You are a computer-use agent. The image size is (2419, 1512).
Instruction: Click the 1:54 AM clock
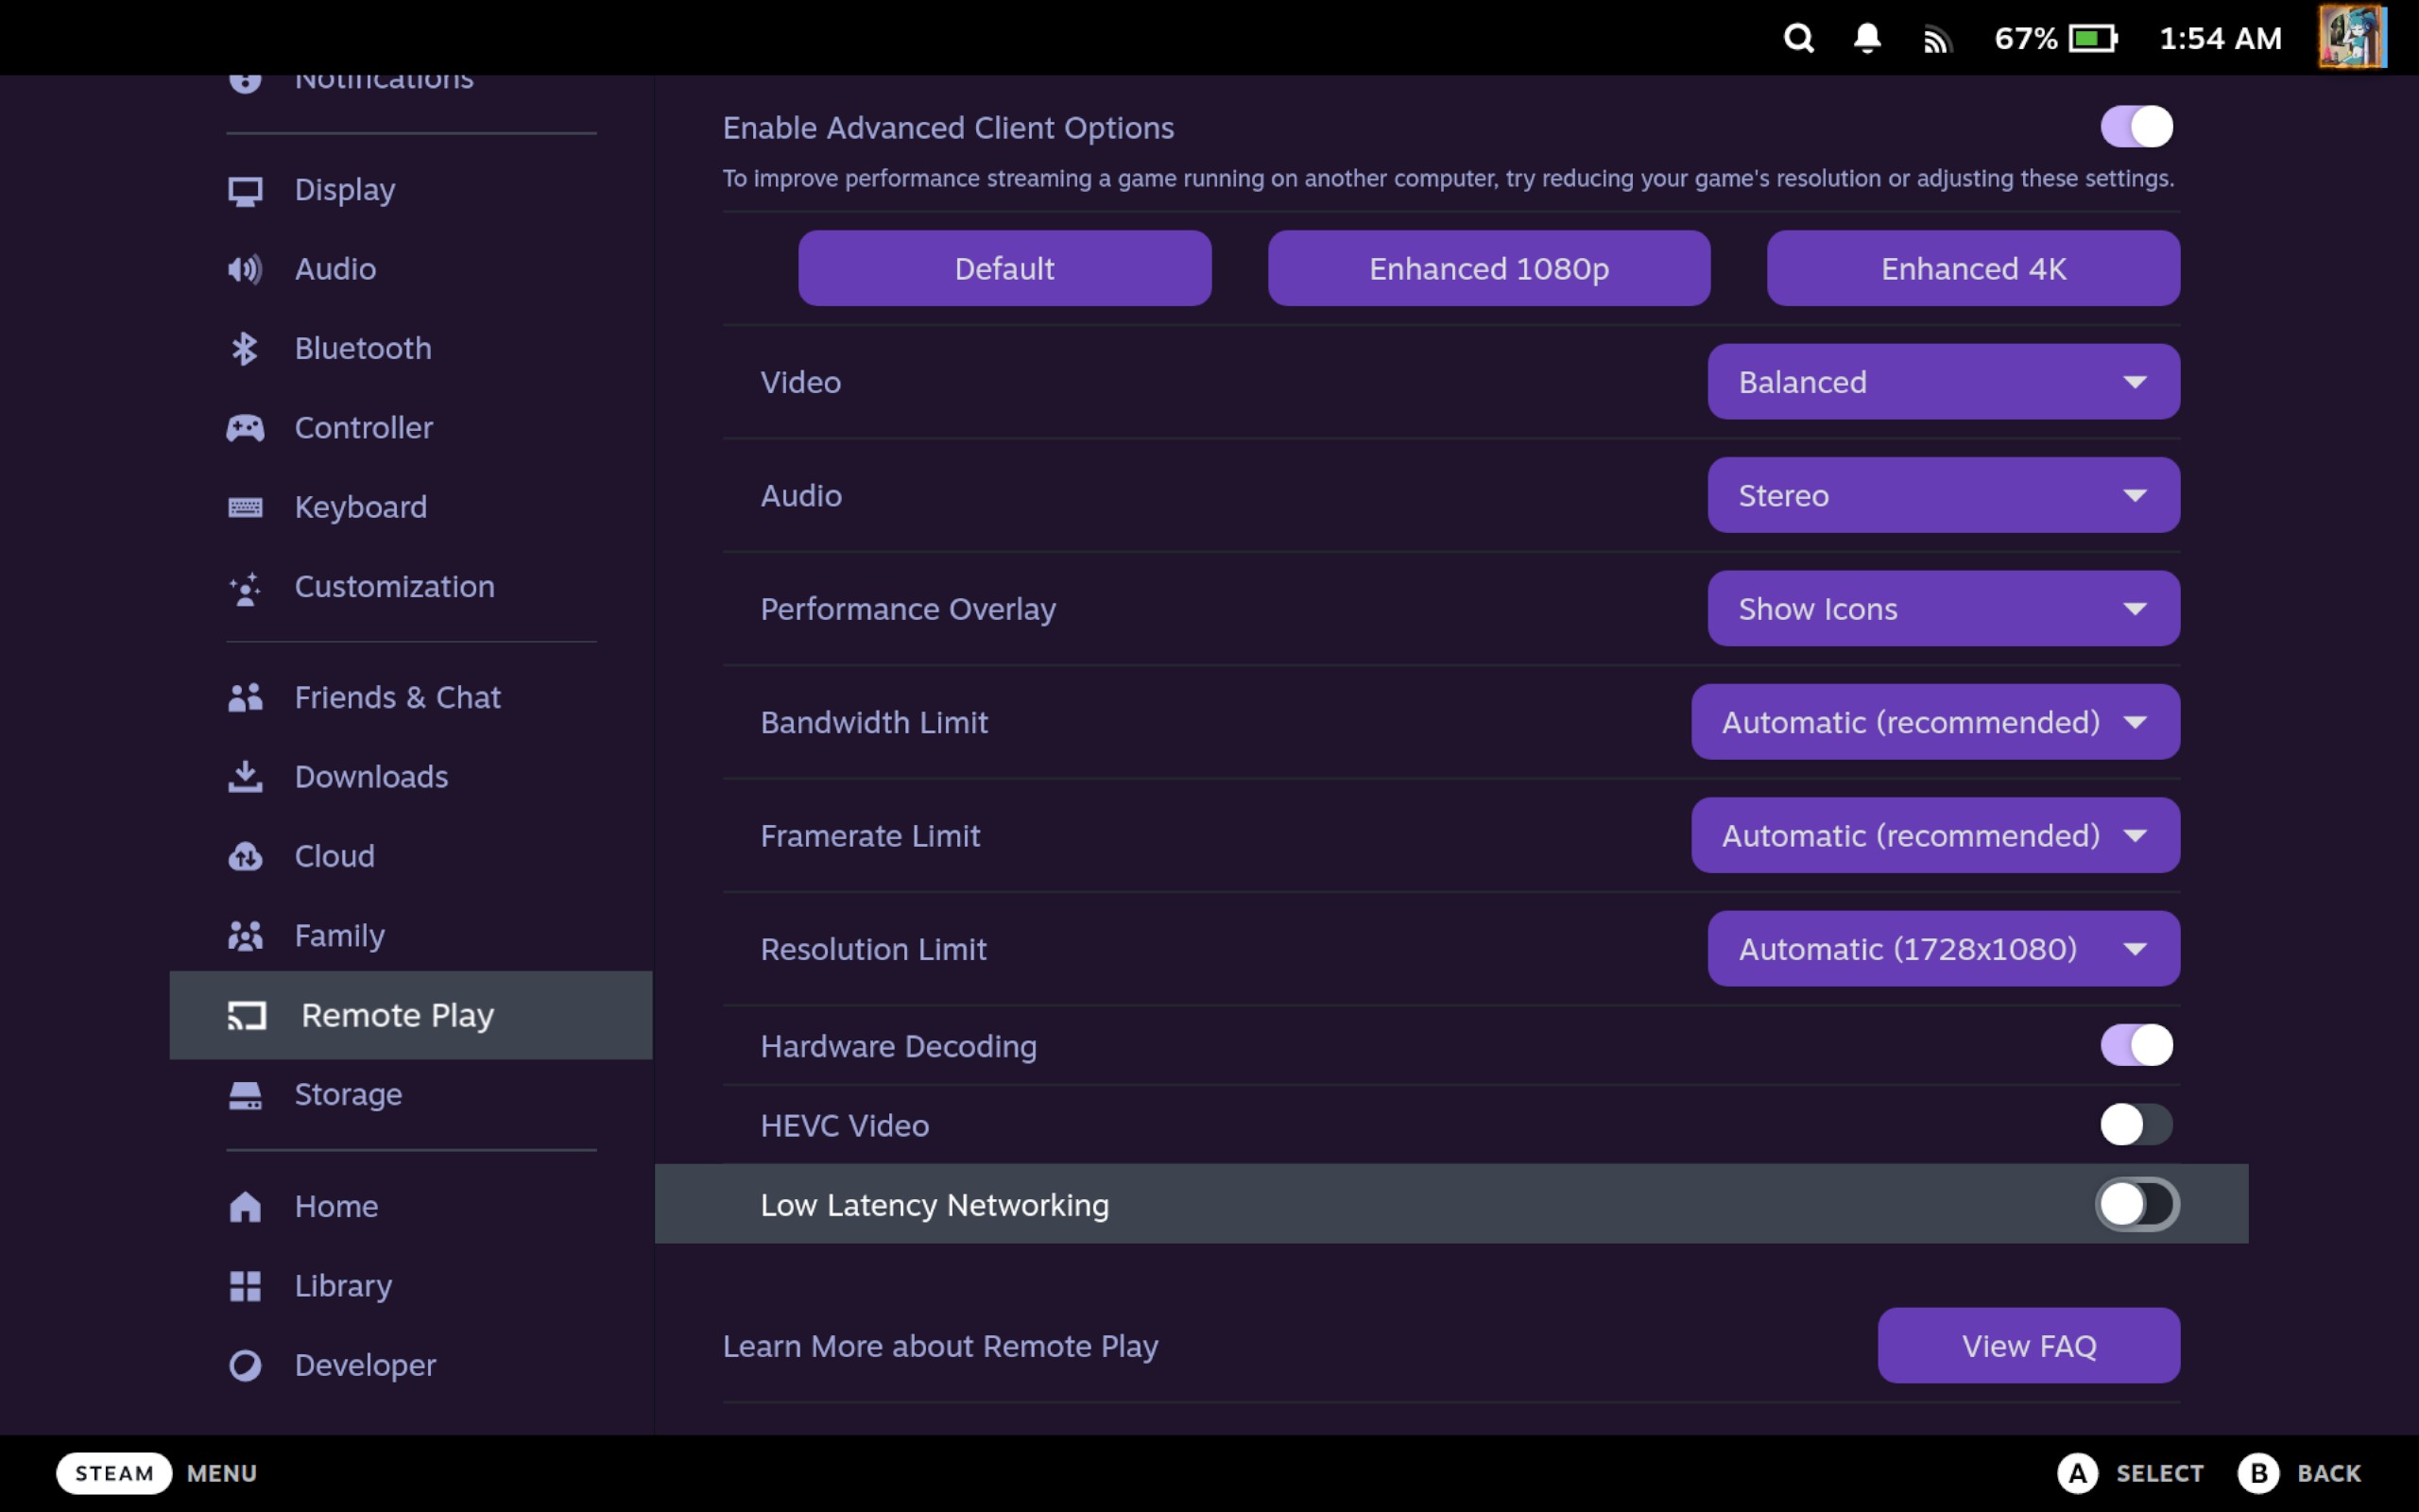tap(2220, 39)
